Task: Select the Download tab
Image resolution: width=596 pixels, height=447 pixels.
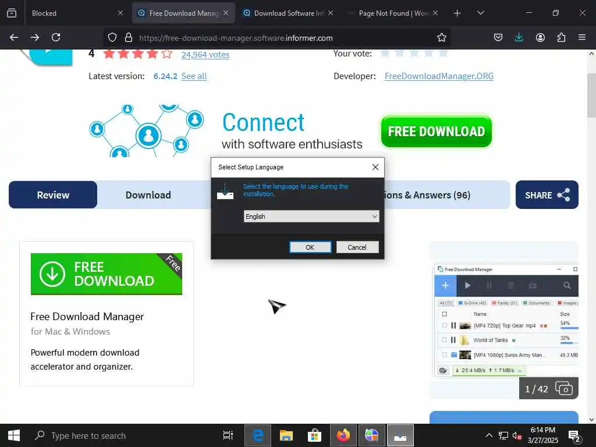Action: pos(148,195)
